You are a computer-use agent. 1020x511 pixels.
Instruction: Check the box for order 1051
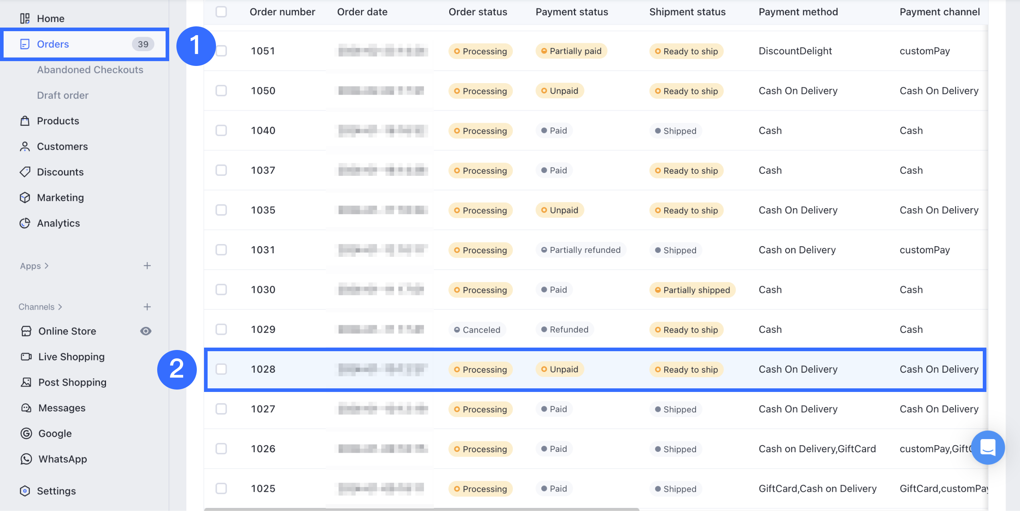pos(221,51)
